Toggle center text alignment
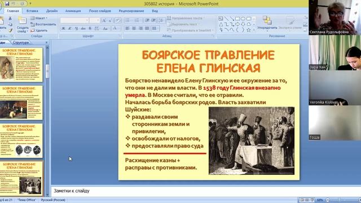The width and height of the screenshot is (361, 203). point(134,28)
